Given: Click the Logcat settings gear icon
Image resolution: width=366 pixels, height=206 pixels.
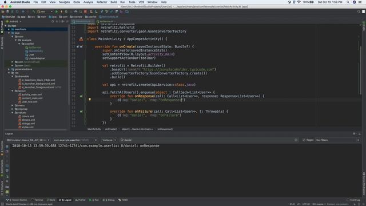Looking at the screenshot, I should pos(354,133).
